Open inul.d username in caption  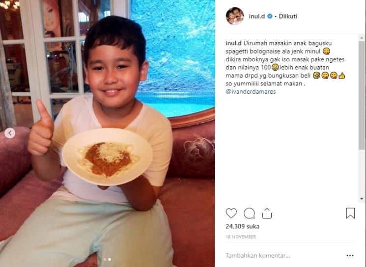click(233, 43)
